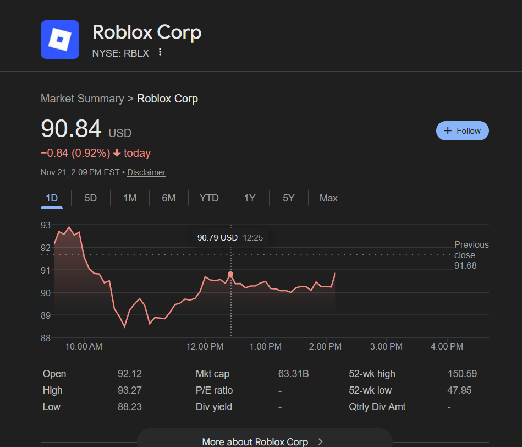Click the Low value 88.23
The height and width of the screenshot is (447, 522).
[x=129, y=407]
